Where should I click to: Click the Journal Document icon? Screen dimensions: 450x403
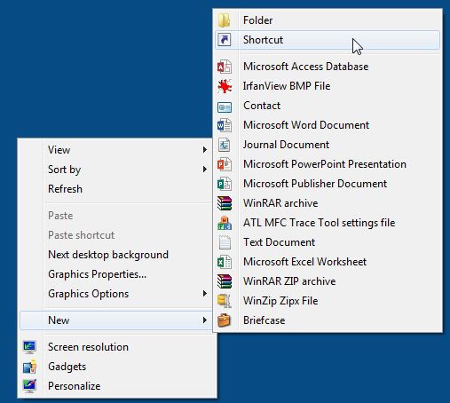[x=225, y=145]
